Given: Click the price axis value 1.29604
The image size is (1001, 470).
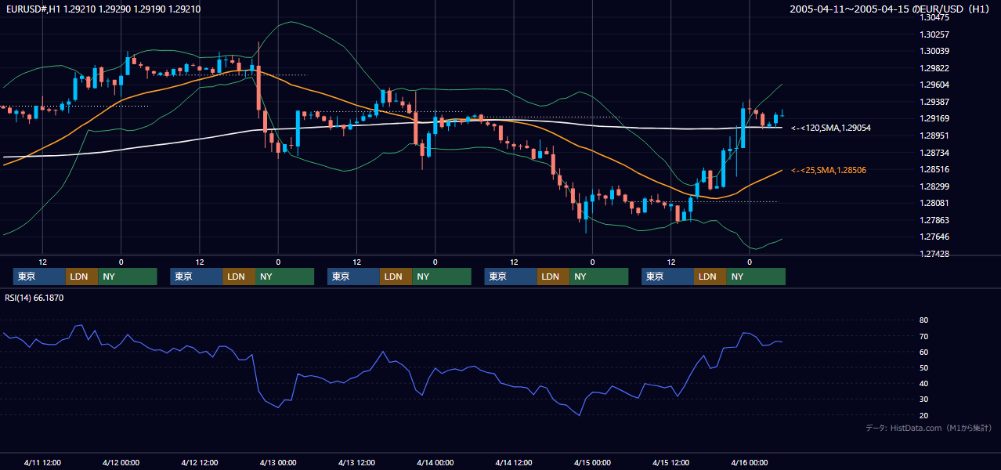Looking at the screenshot, I should pyautogui.click(x=934, y=85).
